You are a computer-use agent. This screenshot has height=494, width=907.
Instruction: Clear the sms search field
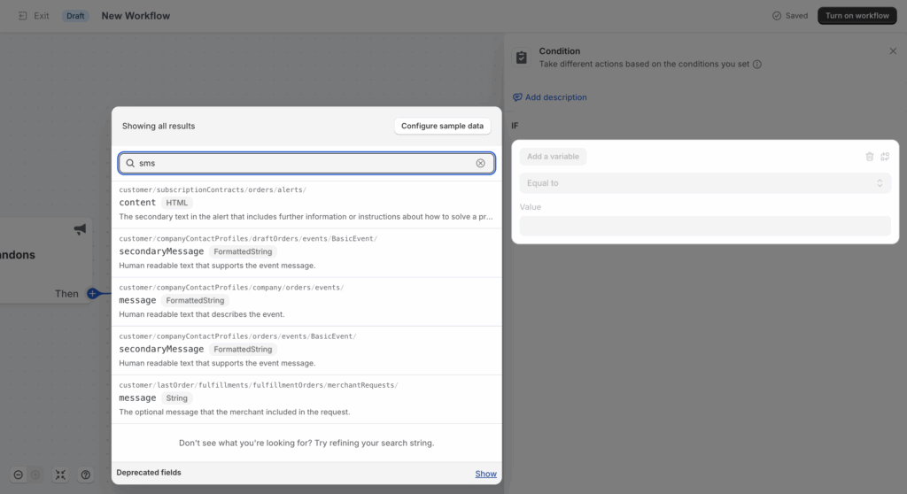tap(481, 163)
